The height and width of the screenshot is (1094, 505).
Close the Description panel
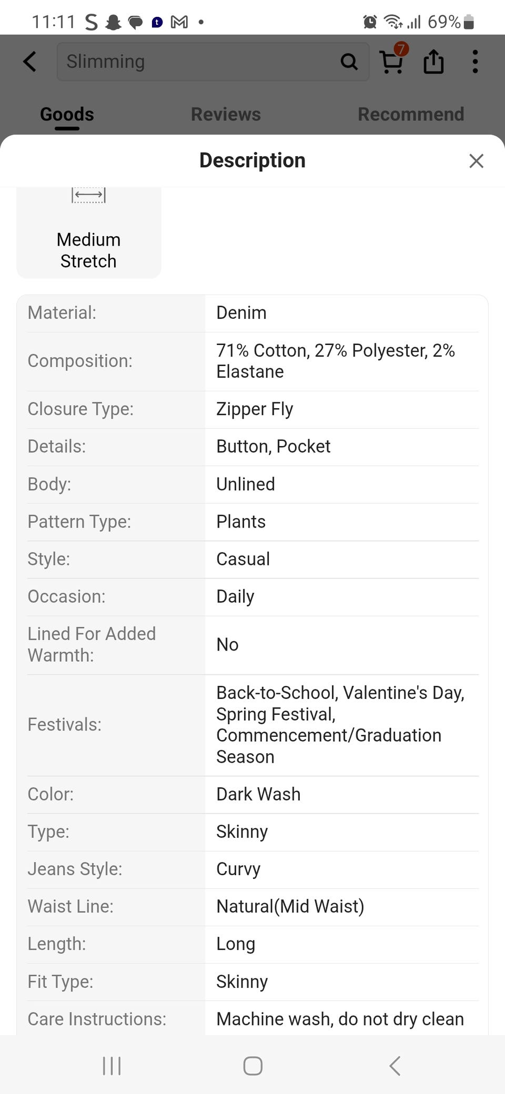[476, 161]
